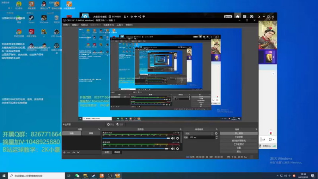
Task: Add a new scene with the plus icon
Action: (x=64, y=152)
